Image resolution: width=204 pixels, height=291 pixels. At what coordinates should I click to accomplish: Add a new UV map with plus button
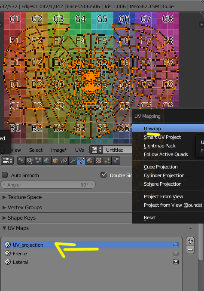(x=190, y=241)
